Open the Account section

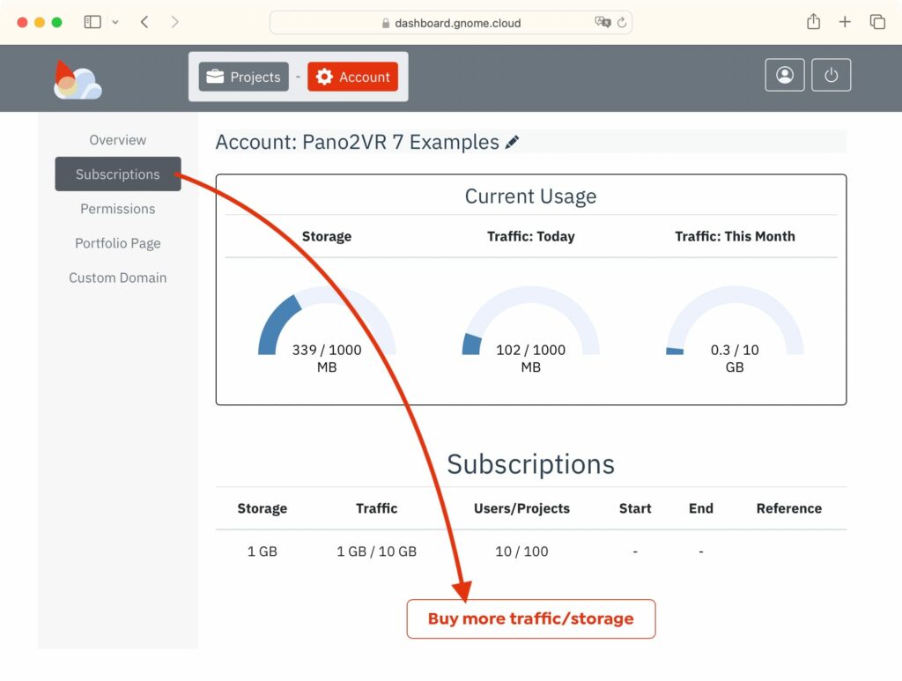[352, 77]
